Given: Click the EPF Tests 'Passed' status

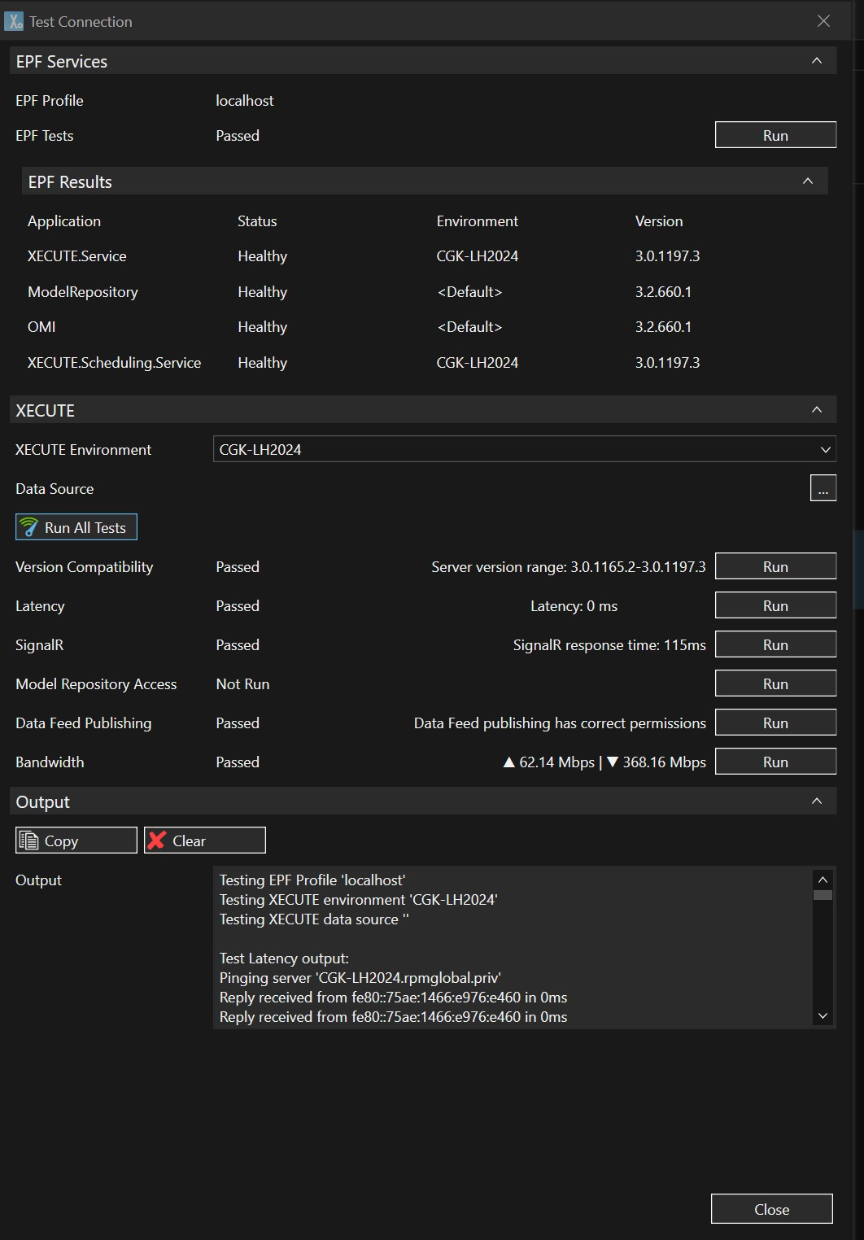Looking at the screenshot, I should tap(238, 136).
